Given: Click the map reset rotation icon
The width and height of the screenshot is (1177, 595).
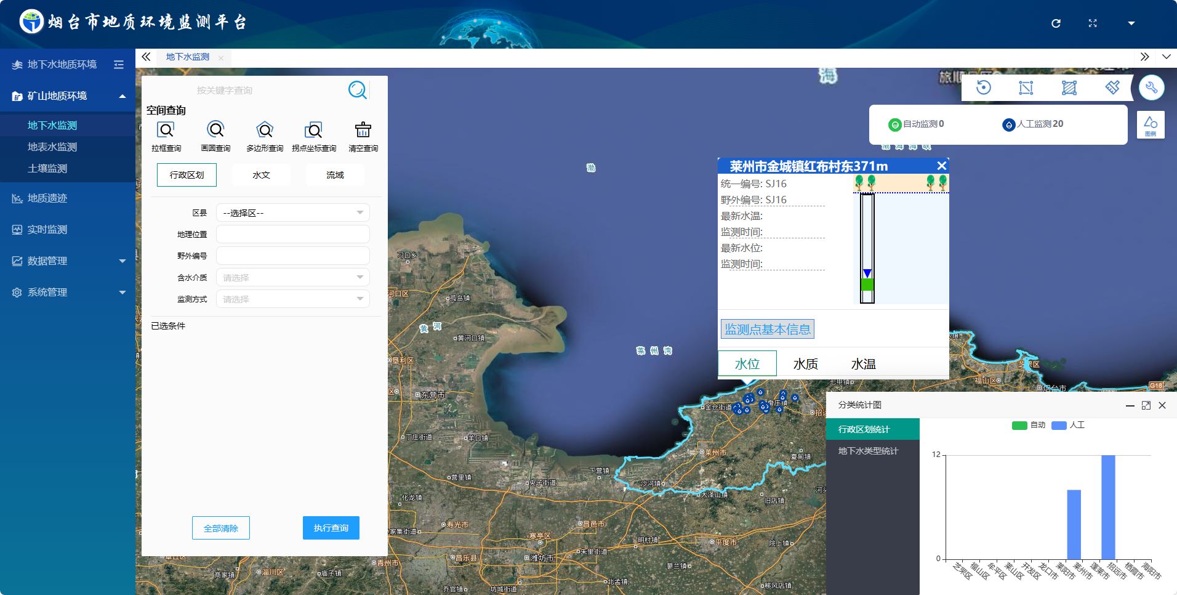Looking at the screenshot, I should point(984,87).
